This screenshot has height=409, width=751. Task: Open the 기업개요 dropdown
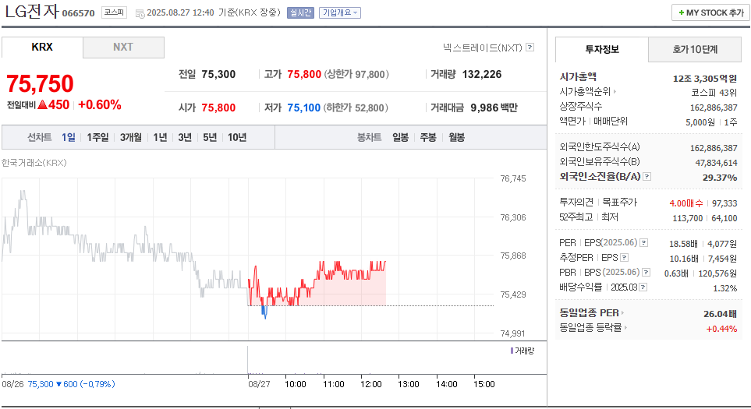(x=340, y=13)
